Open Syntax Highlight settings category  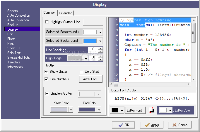point(18,58)
